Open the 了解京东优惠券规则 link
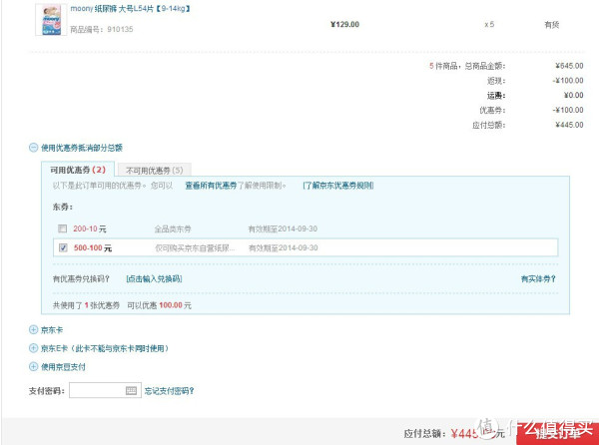599x445 pixels. tap(338, 186)
